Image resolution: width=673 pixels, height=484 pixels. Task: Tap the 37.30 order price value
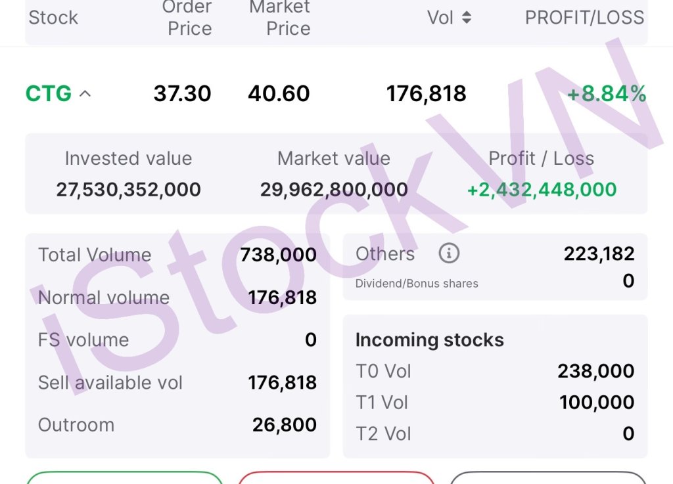click(x=182, y=94)
